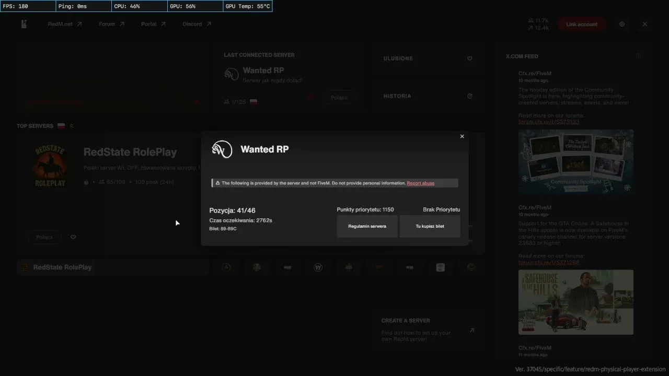Click the GPU Temp: 55°C overlay readout
The height and width of the screenshot is (376, 669).
[x=248, y=6]
